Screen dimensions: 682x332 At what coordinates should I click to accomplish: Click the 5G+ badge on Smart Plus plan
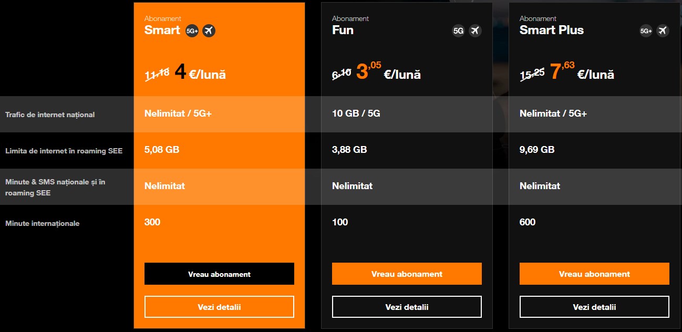pos(646,31)
